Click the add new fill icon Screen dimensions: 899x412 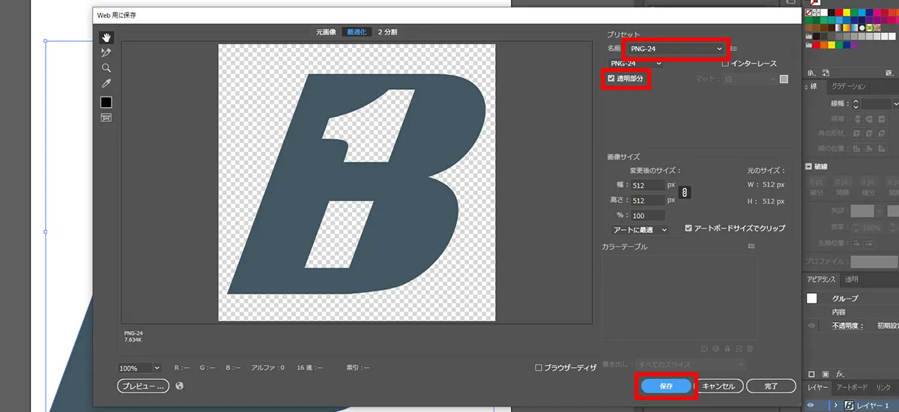[826, 373]
